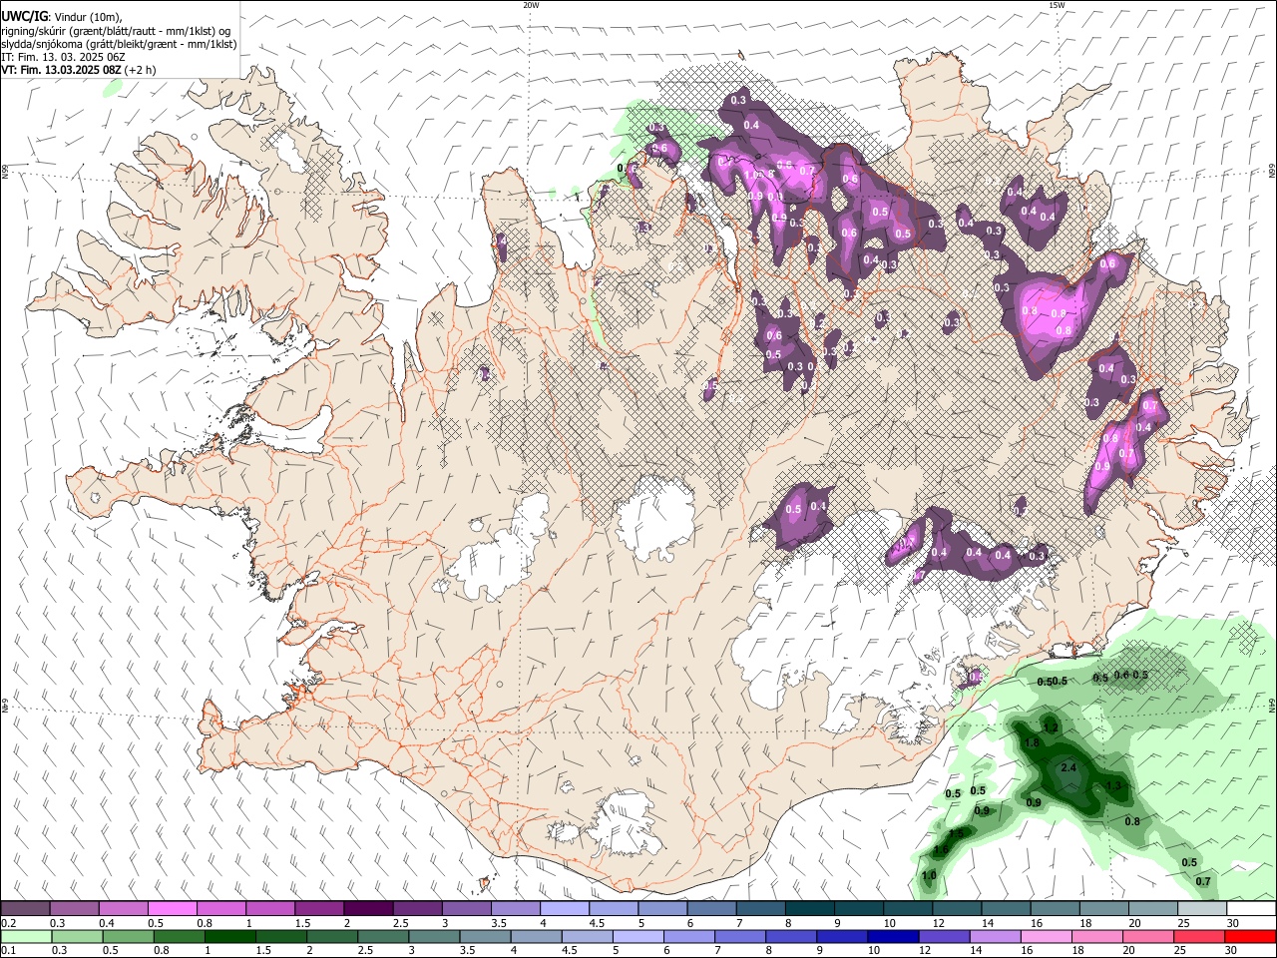Click the 2.4 rain maximum value
The image size is (1277, 958).
[1068, 767]
